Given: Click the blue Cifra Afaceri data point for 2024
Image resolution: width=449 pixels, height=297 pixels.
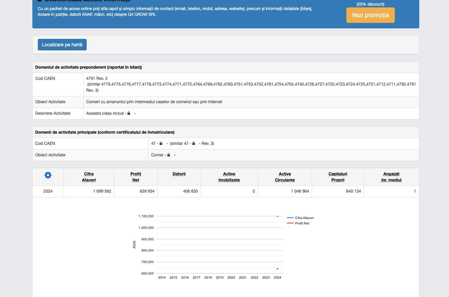Looking at the screenshot, I should tap(277, 216).
